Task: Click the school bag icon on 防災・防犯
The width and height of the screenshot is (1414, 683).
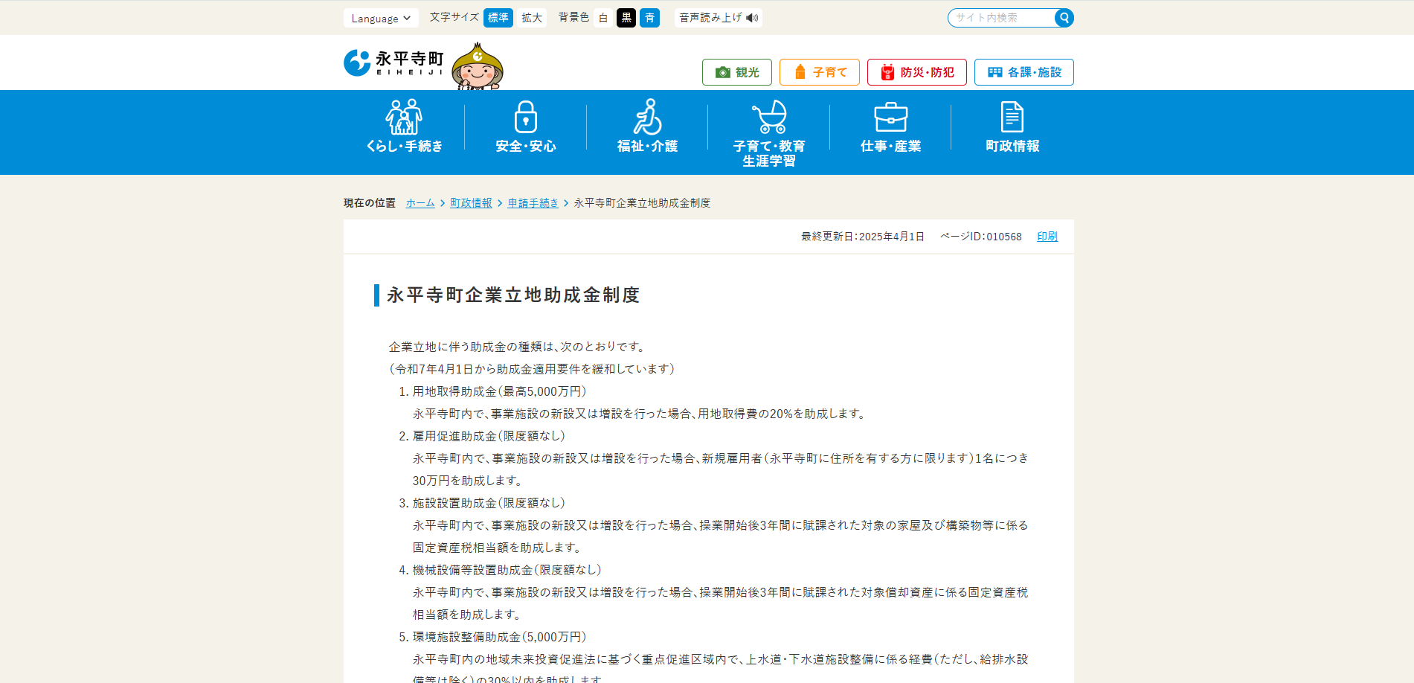Action: 887,72
